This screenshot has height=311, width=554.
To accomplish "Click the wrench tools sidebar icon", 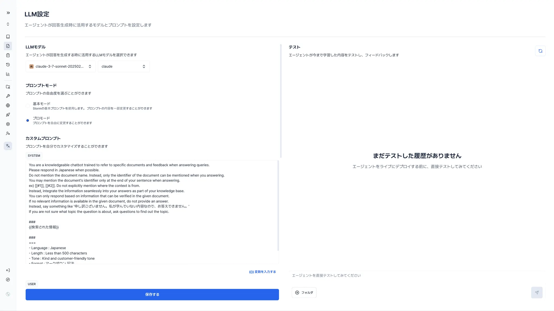I will (x=8, y=96).
